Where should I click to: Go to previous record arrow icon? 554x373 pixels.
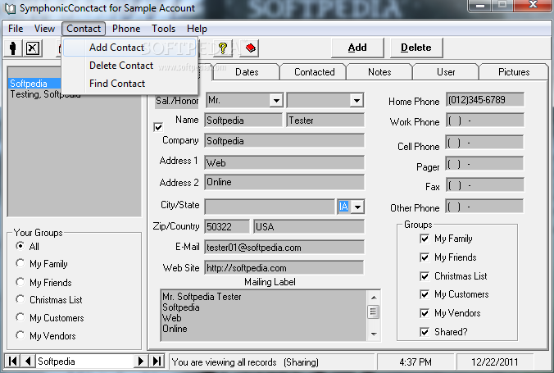click(x=28, y=361)
